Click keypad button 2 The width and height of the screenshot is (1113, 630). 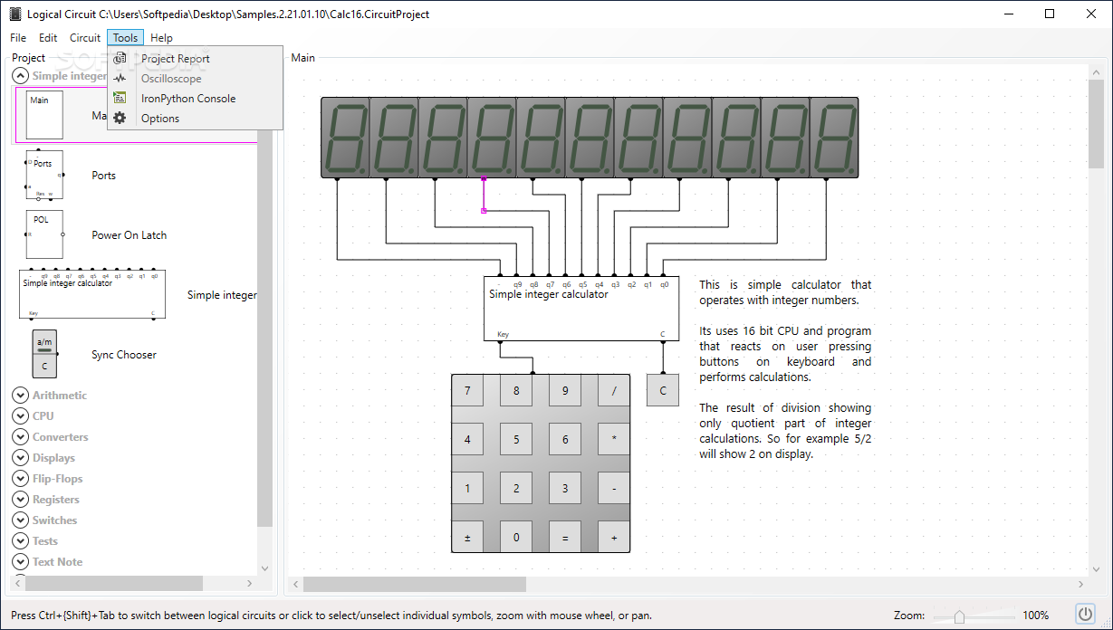click(x=516, y=489)
